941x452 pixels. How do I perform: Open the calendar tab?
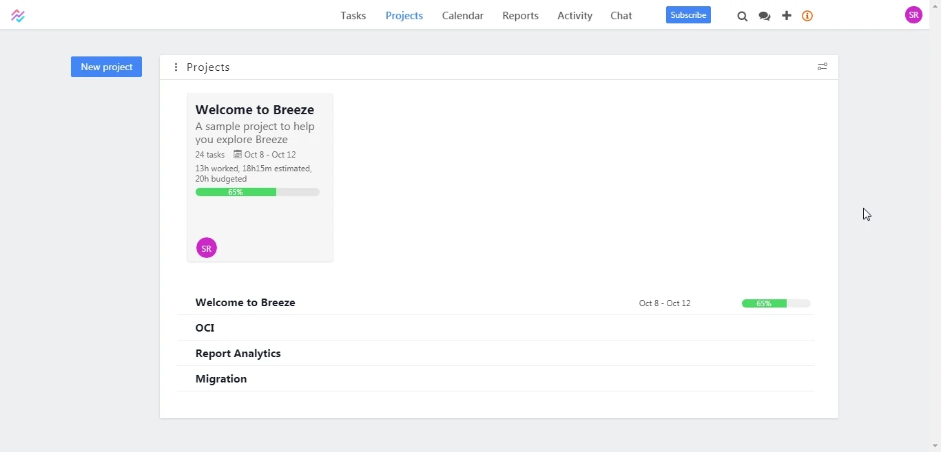[x=463, y=16]
